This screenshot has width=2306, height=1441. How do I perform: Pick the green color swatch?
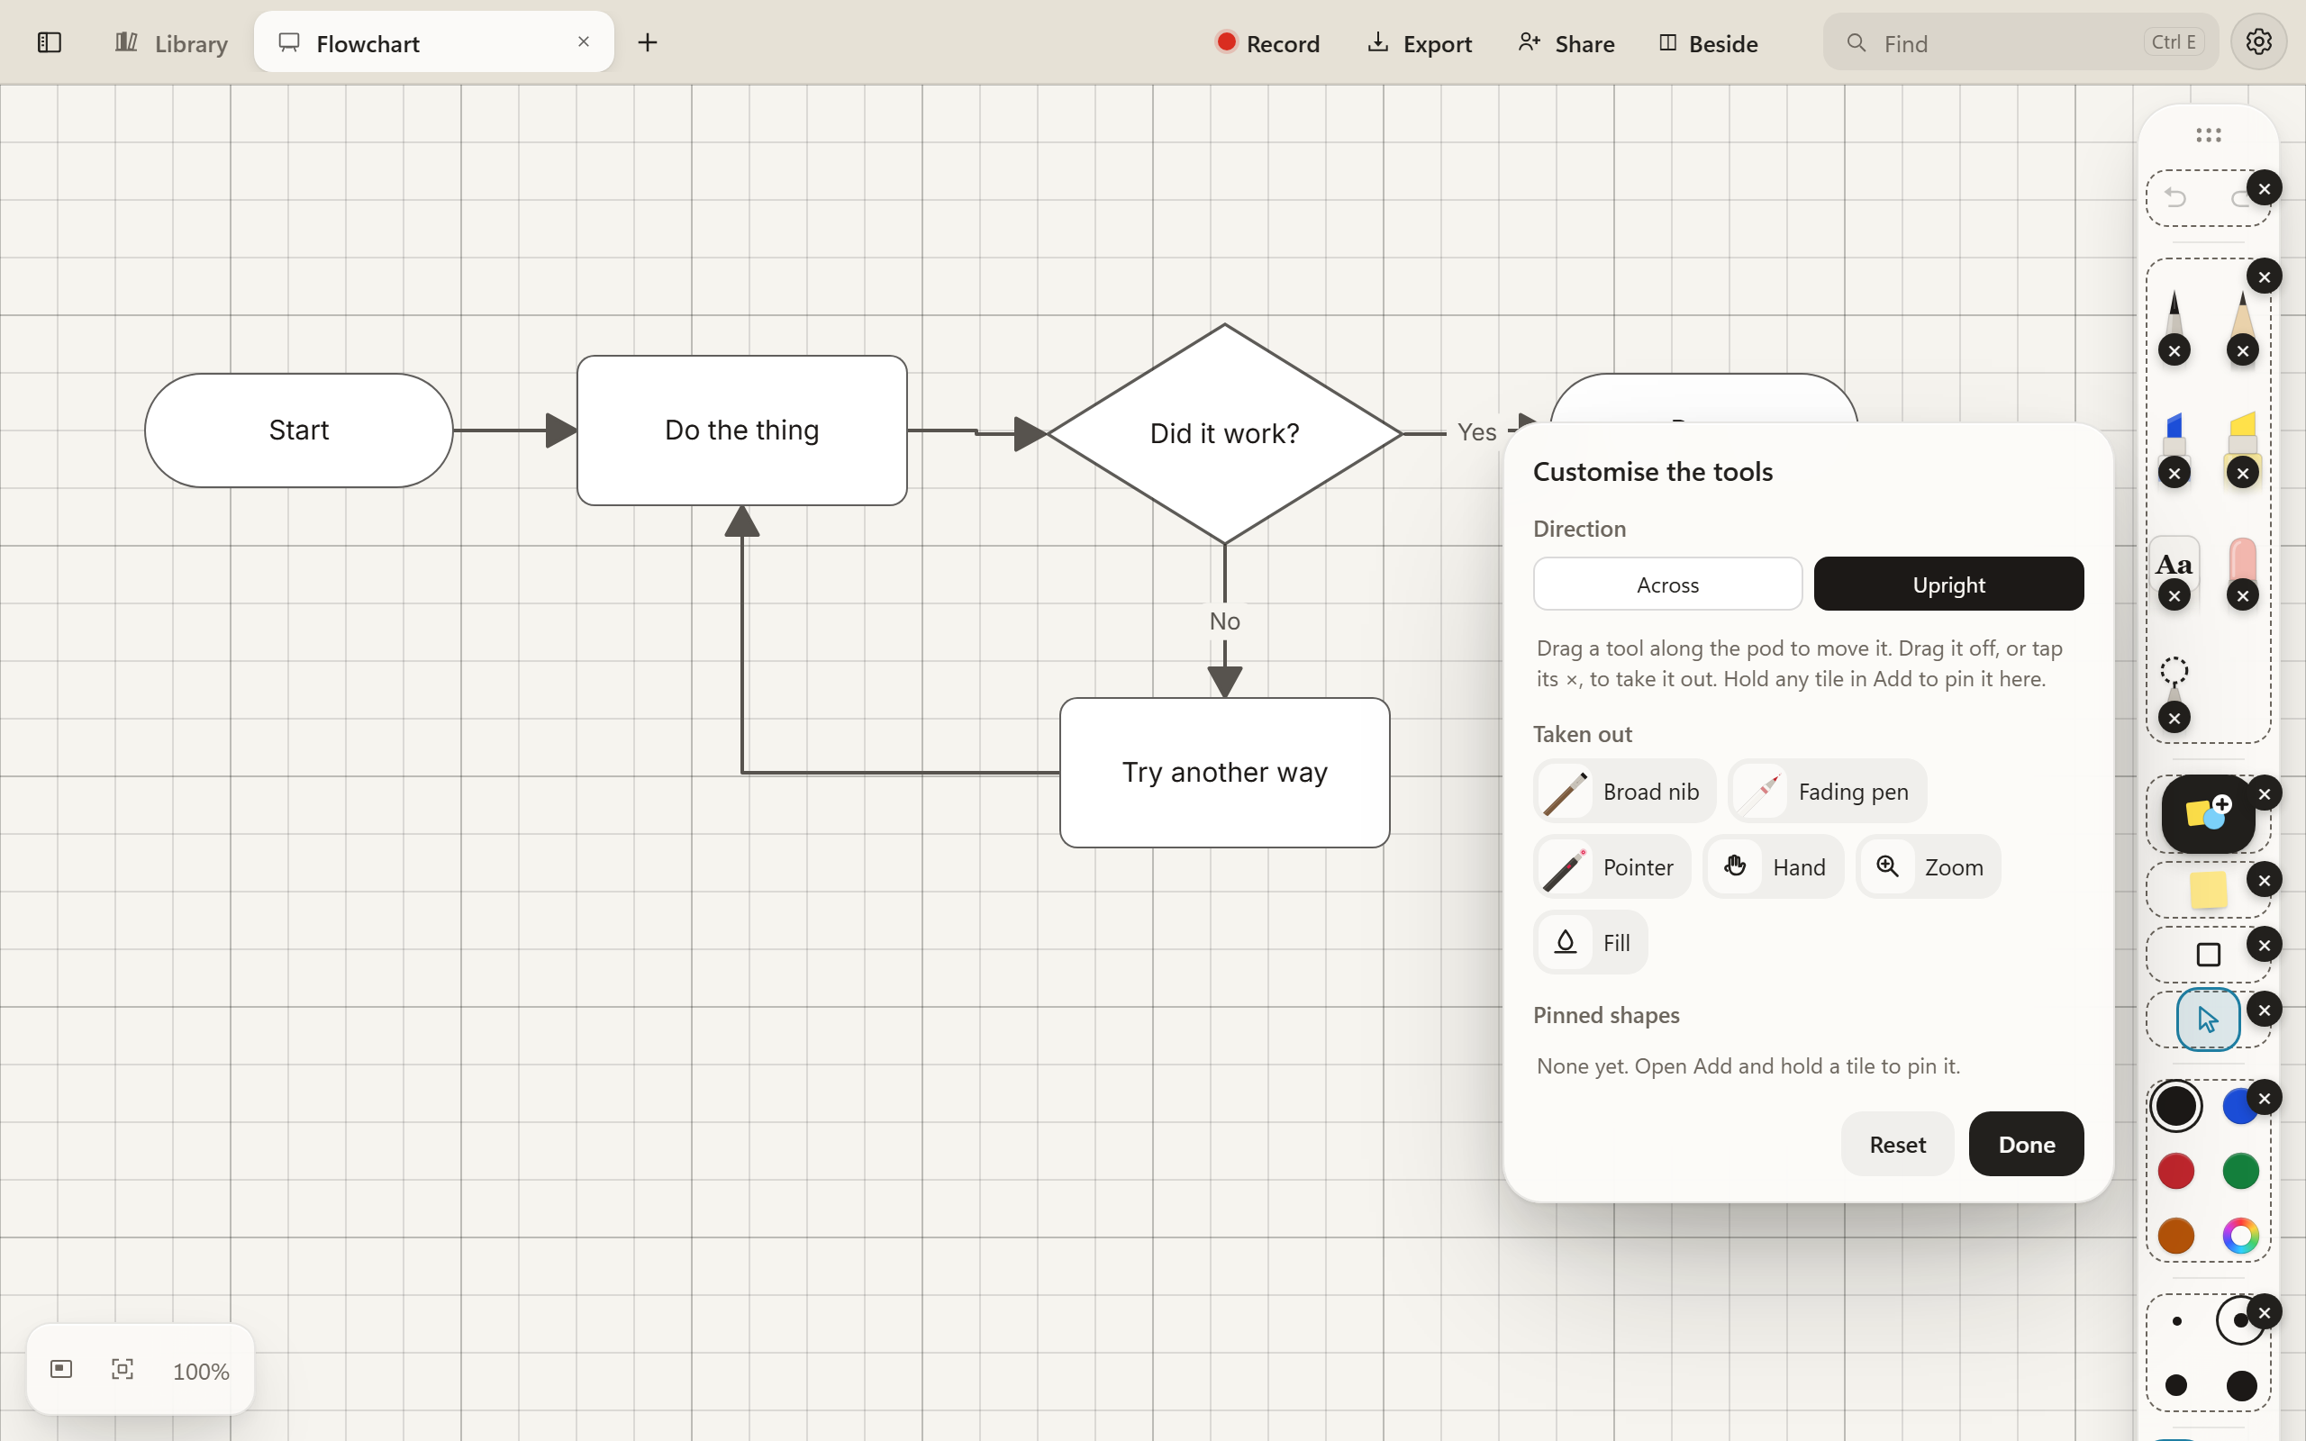[2240, 1172]
